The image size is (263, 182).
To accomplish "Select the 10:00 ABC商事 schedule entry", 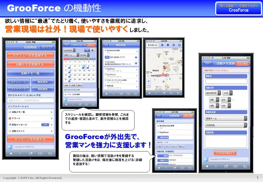I will [x=80, y=95].
